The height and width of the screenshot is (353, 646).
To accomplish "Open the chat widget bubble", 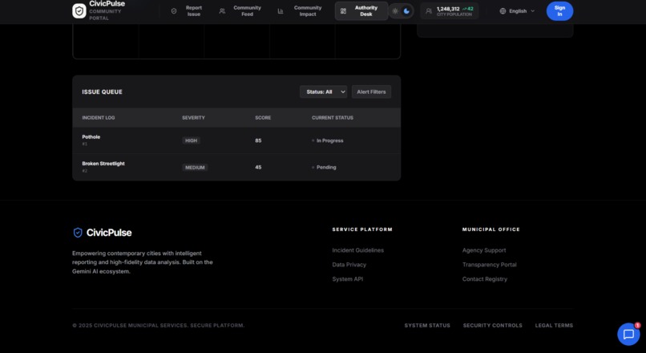I will point(628,334).
